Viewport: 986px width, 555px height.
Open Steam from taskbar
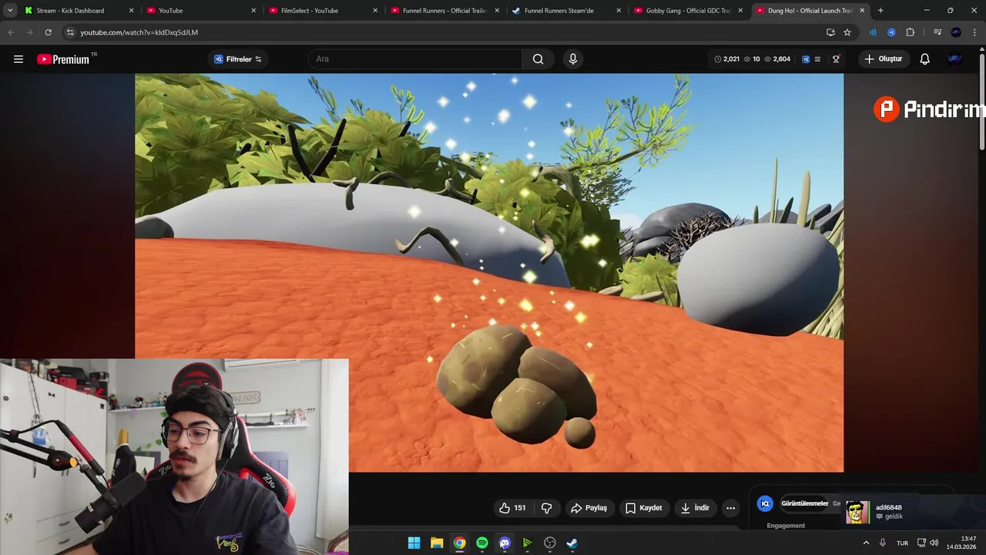point(572,543)
